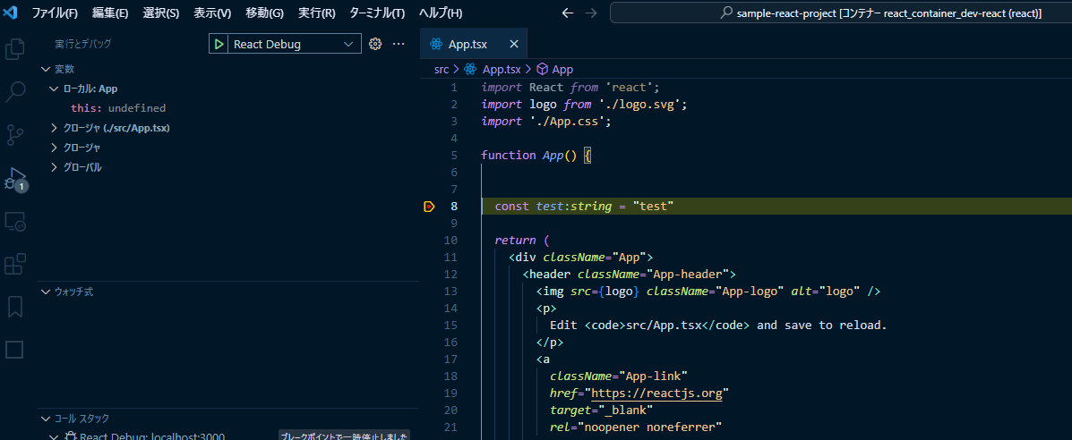Collapse the ウォッチ式 section
1072x440 pixels.
tap(46, 292)
